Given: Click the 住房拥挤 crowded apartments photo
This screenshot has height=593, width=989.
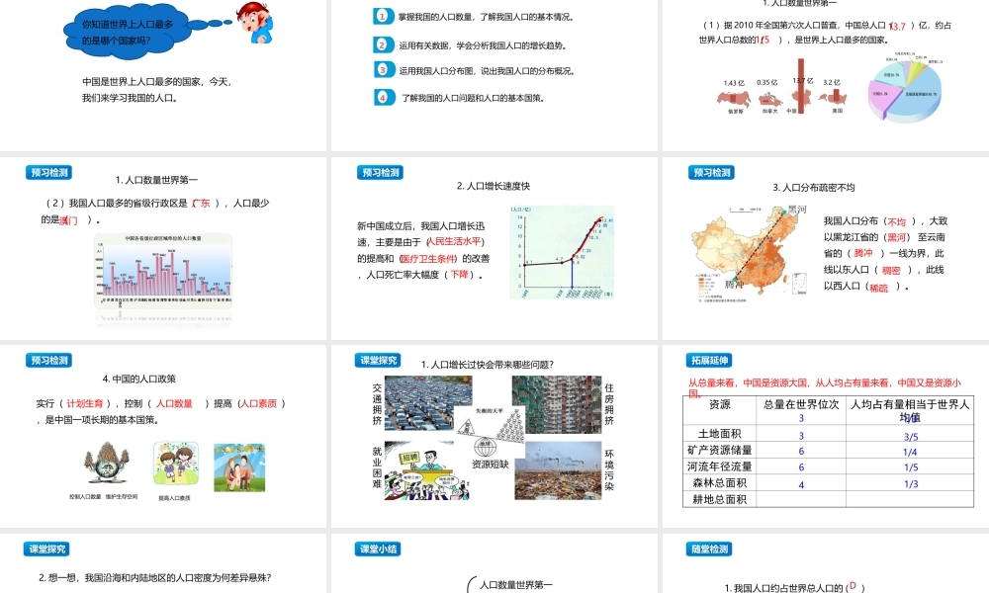Looking at the screenshot, I should coord(556,404).
